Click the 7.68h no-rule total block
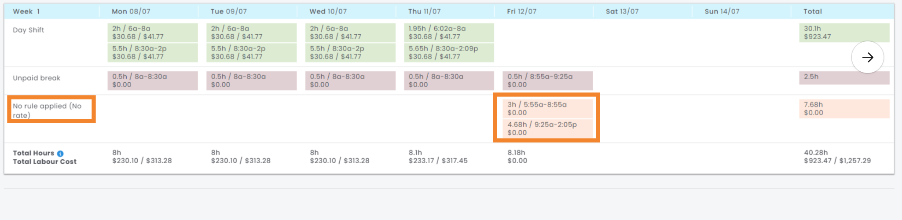Screen dimensions: 902x220 843,109
